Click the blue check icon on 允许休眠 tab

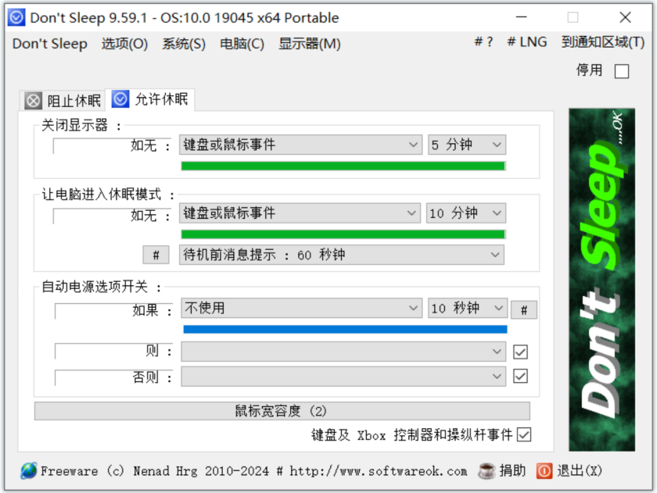[x=120, y=99]
